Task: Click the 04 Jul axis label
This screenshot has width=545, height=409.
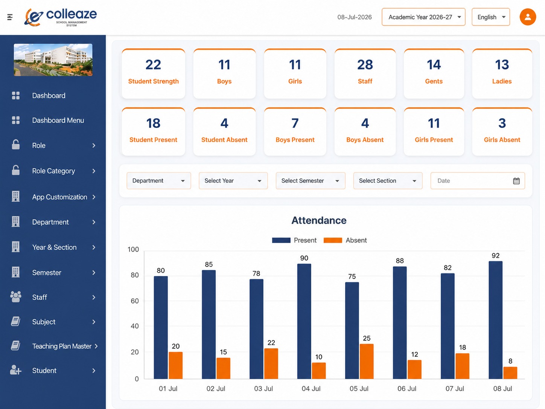Action: point(311,388)
